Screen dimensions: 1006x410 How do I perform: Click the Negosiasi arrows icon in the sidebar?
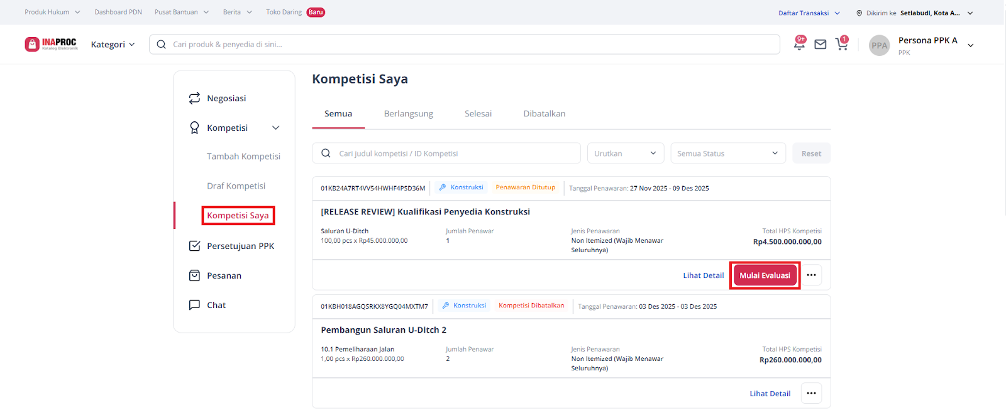point(194,98)
